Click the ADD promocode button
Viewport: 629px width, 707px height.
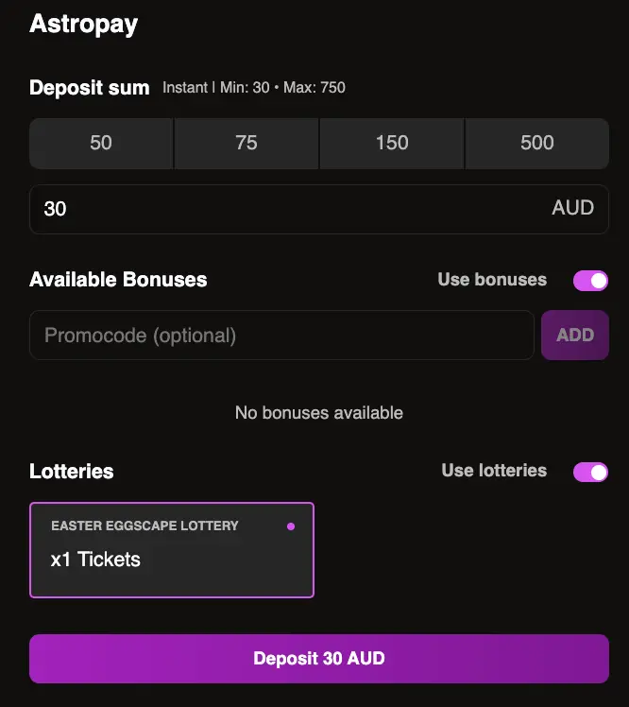(x=575, y=335)
